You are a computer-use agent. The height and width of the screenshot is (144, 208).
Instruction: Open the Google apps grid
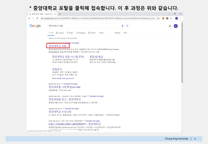(170, 26)
